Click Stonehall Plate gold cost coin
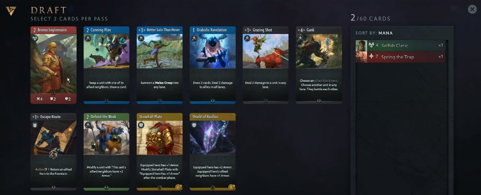Screen dimensions: 481x195 178,187
